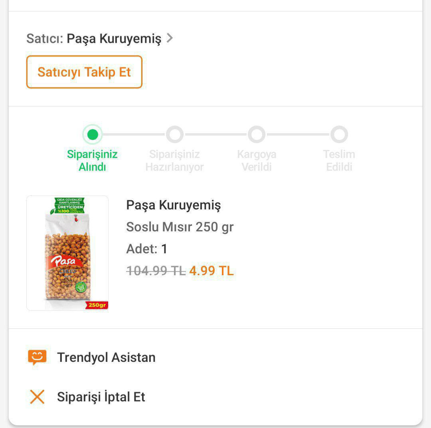Expand seller details using the chevron arrow
431x428 pixels.
(170, 38)
